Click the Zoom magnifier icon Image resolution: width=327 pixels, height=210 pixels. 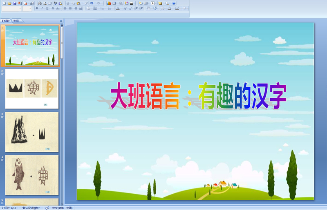[167, 3]
